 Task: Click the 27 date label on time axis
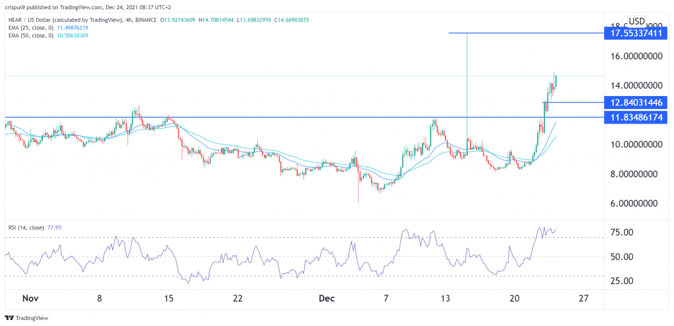[583, 298]
